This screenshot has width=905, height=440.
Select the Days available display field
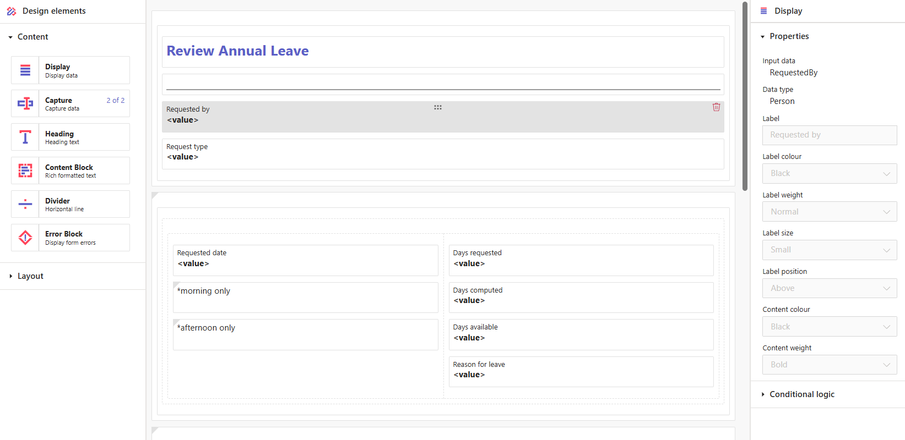581,334
